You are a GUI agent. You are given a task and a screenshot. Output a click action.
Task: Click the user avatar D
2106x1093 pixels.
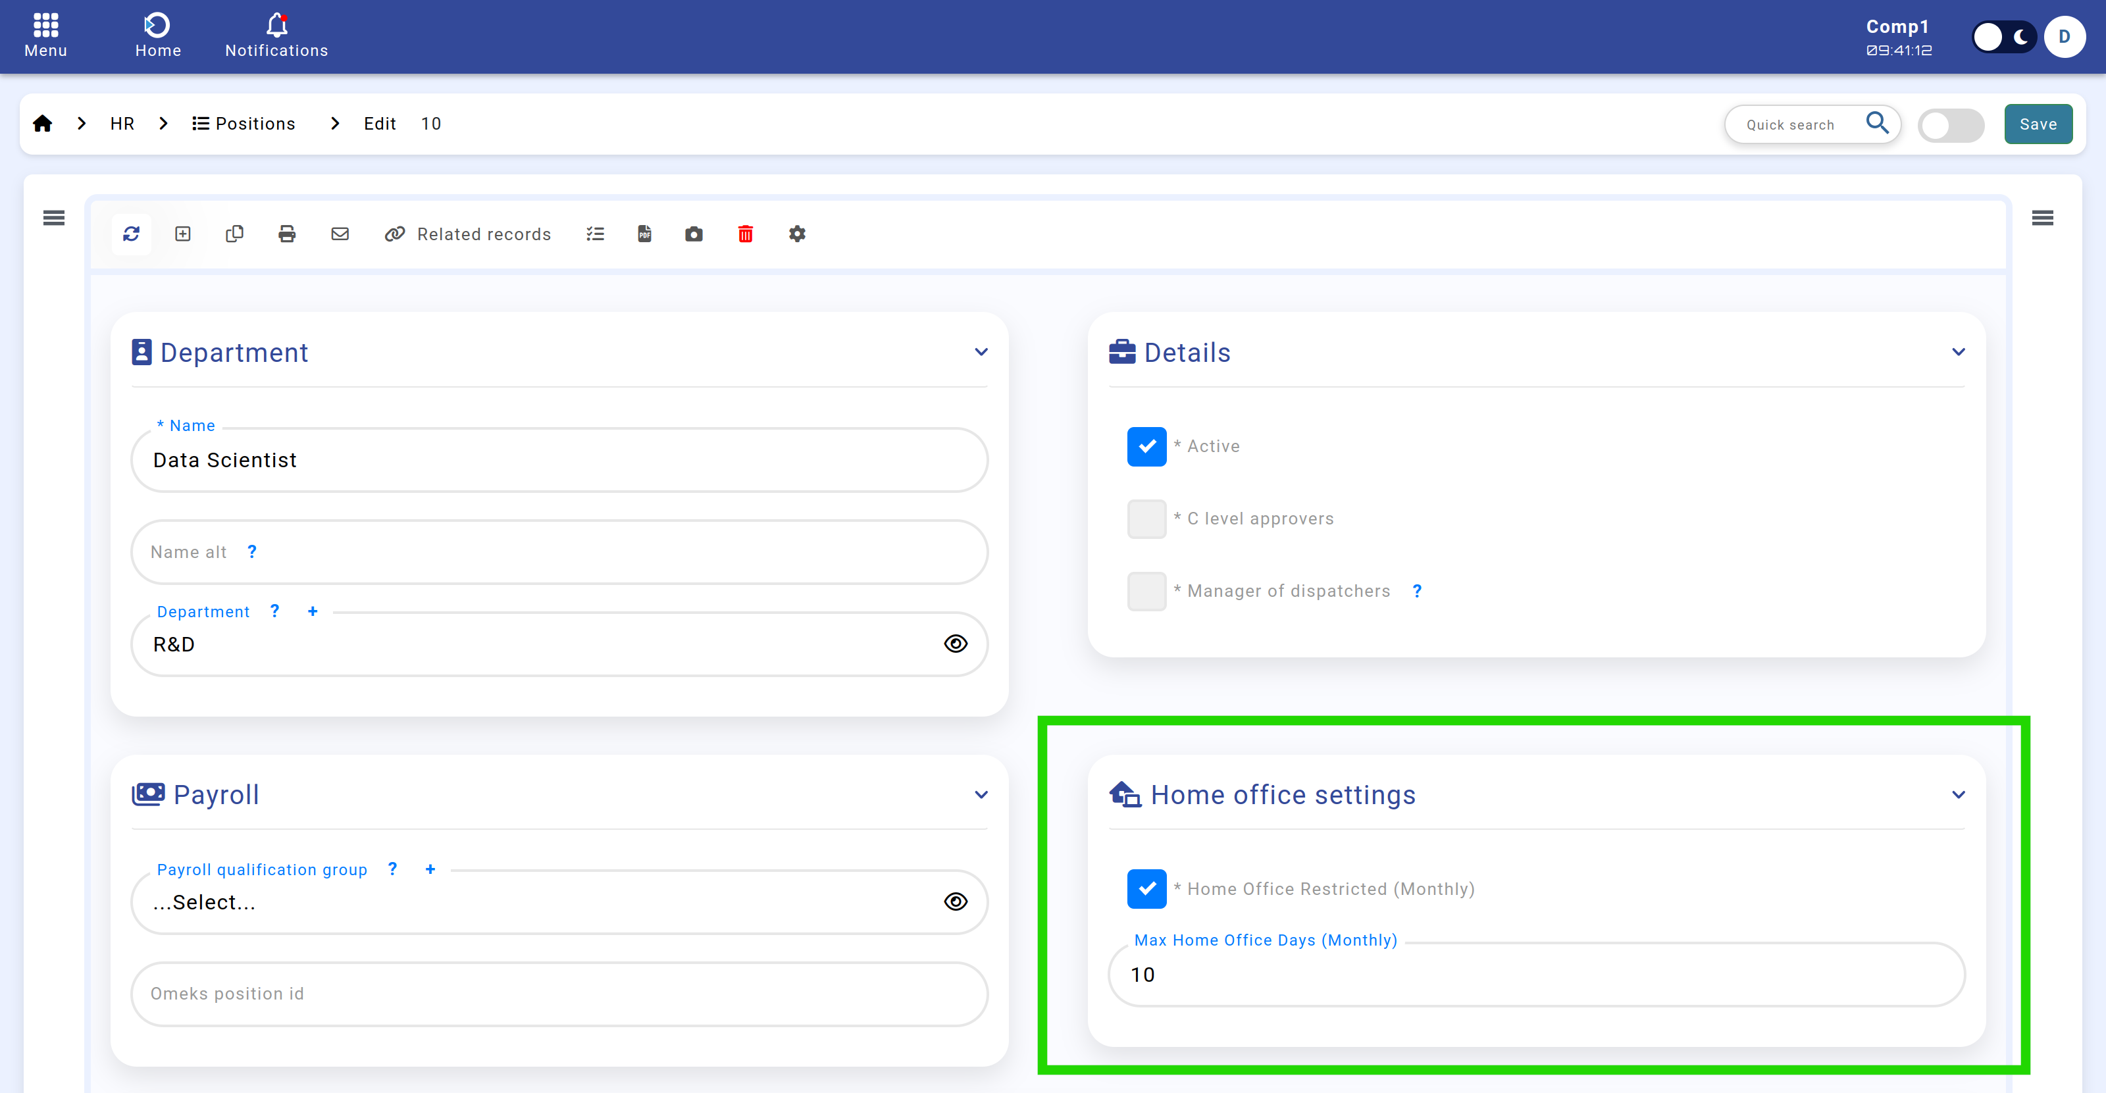2065,37
